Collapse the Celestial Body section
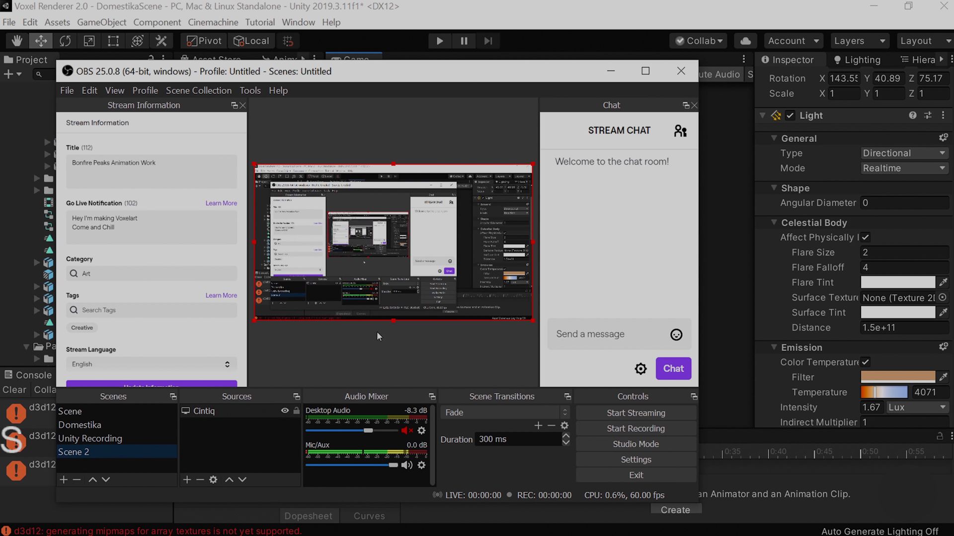The width and height of the screenshot is (954, 536). [x=774, y=222]
